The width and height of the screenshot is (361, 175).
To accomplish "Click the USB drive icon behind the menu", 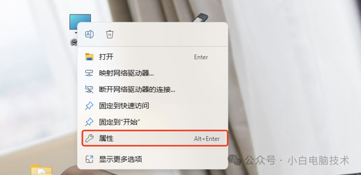I will (x=200, y=18).
